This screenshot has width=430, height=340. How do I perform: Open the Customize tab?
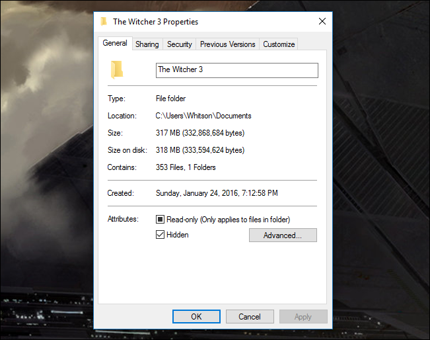pos(279,44)
